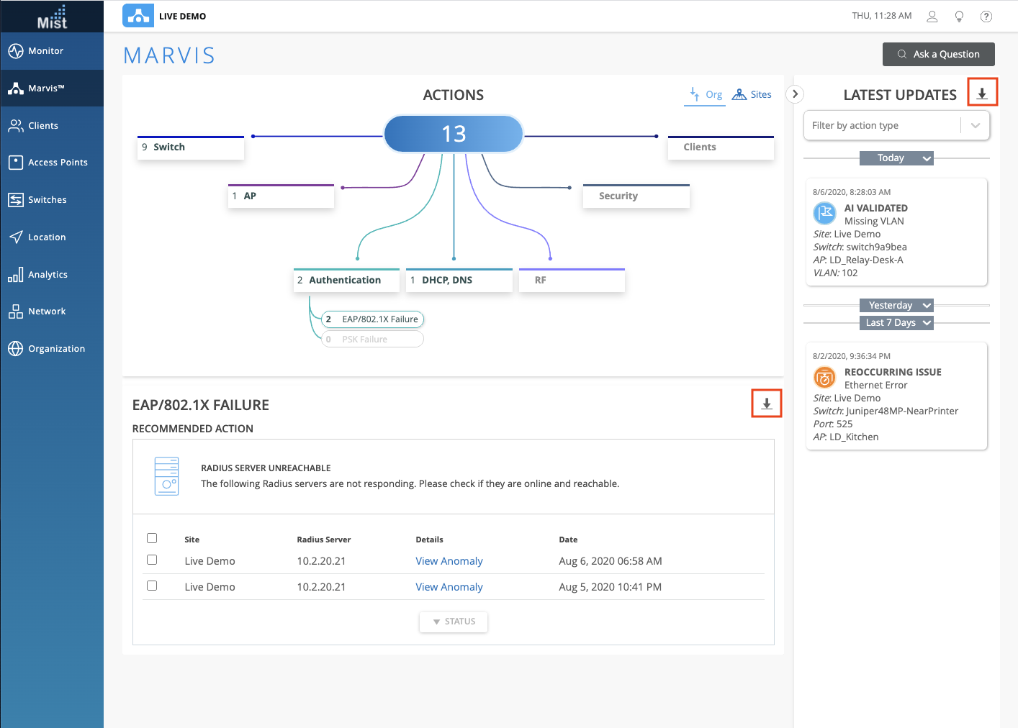
Task: Click the AI Validated flag icon
Action: coord(824,214)
